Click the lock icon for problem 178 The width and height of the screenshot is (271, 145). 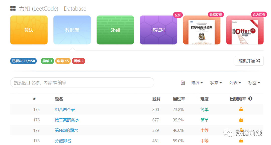click(x=241, y=140)
